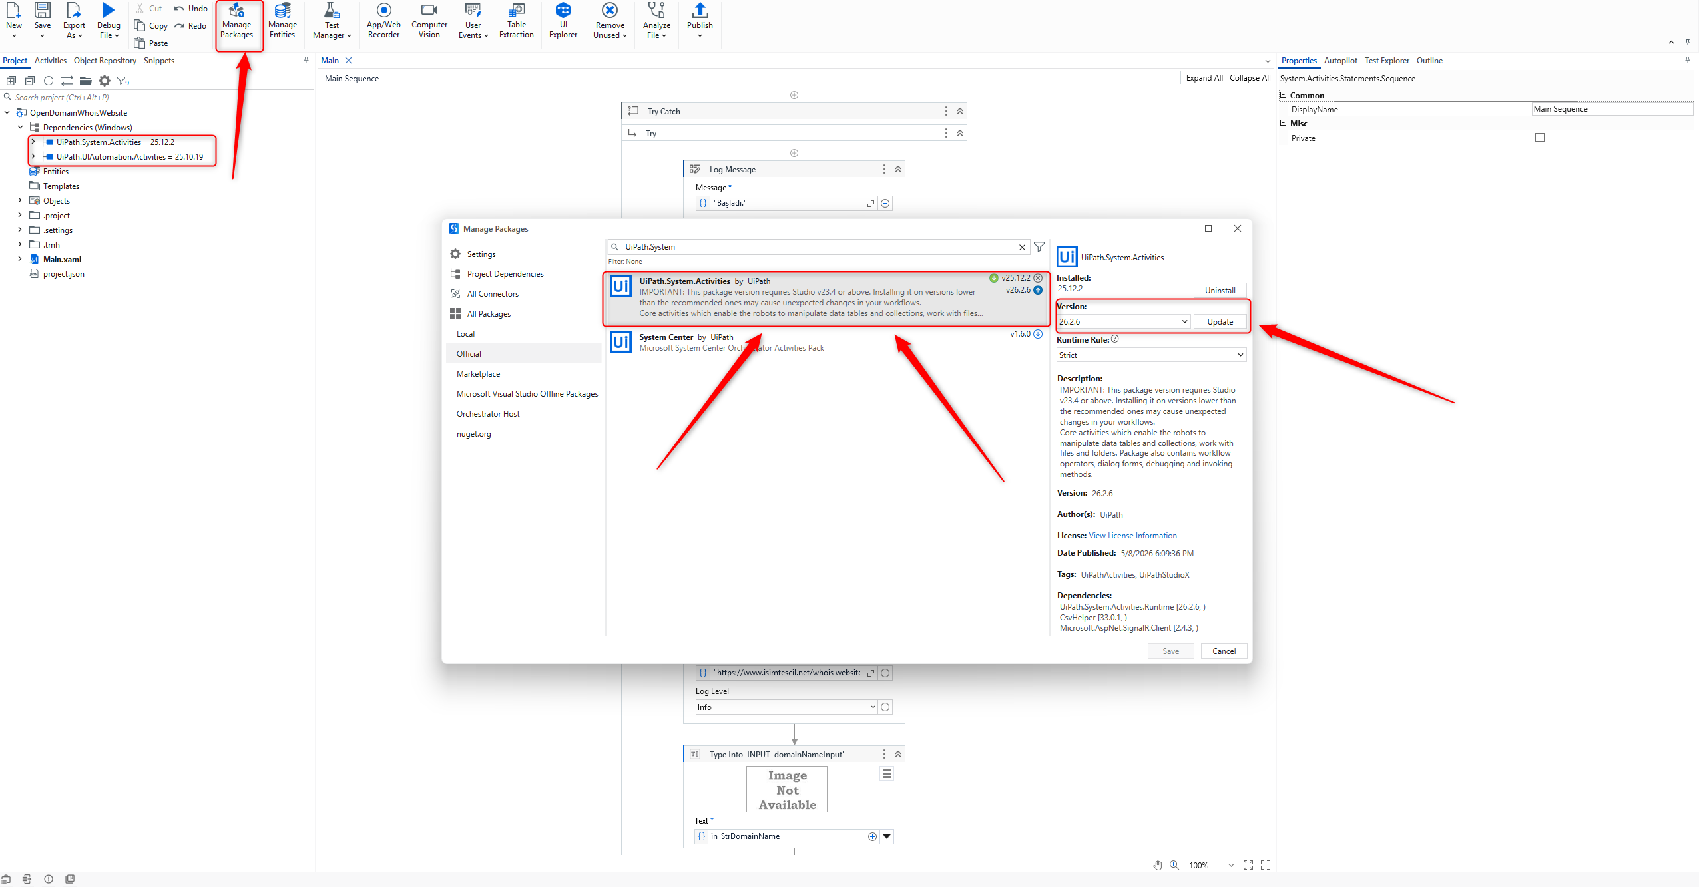Click Cancel in Manage Packages
The height and width of the screenshot is (887, 1699).
coord(1224,651)
